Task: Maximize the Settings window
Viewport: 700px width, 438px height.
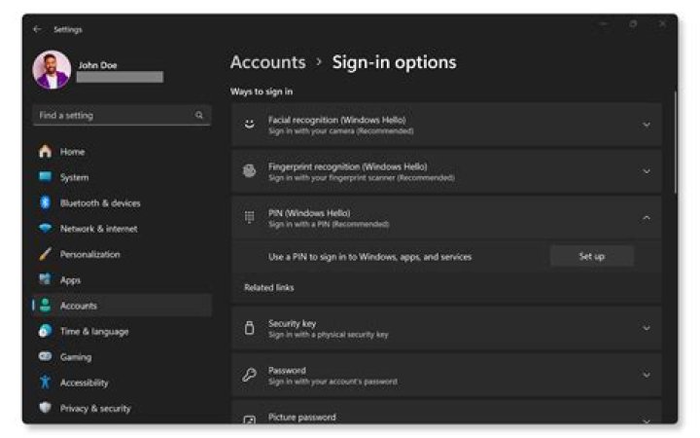Action: pos(633,23)
